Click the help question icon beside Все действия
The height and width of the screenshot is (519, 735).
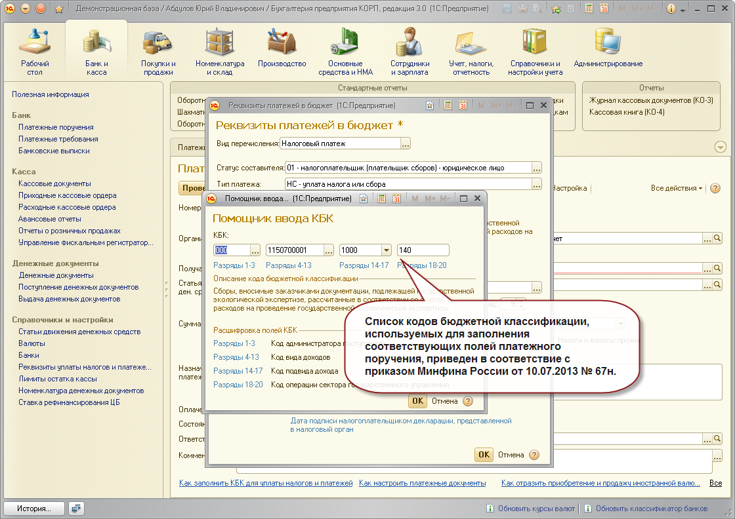pyautogui.click(x=715, y=188)
